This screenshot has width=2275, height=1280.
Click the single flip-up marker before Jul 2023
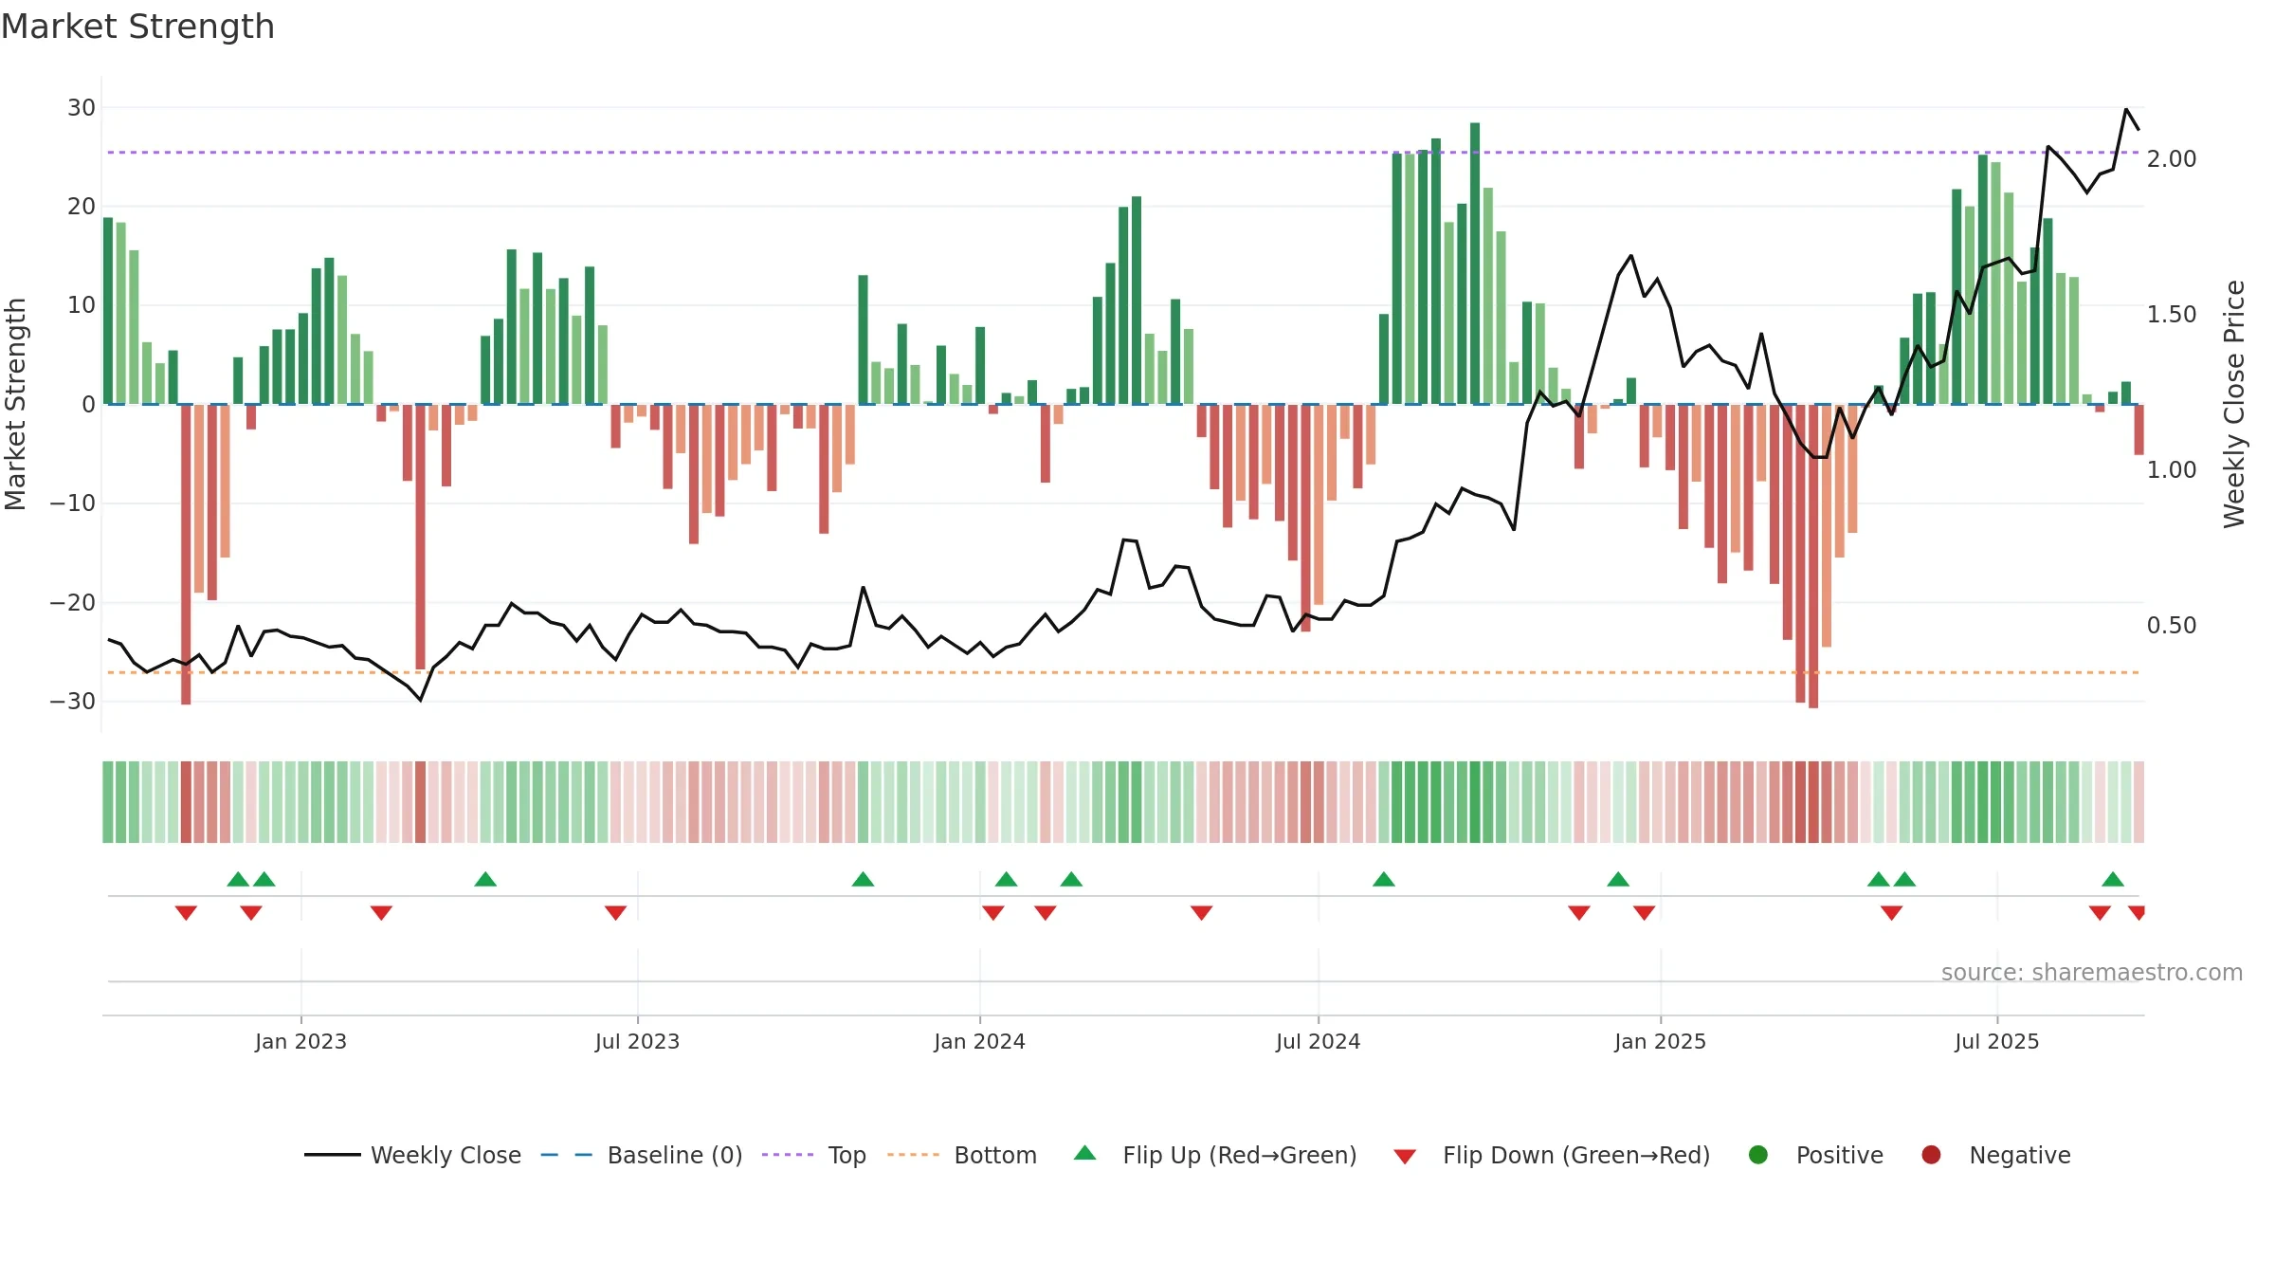pyautogui.click(x=485, y=879)
